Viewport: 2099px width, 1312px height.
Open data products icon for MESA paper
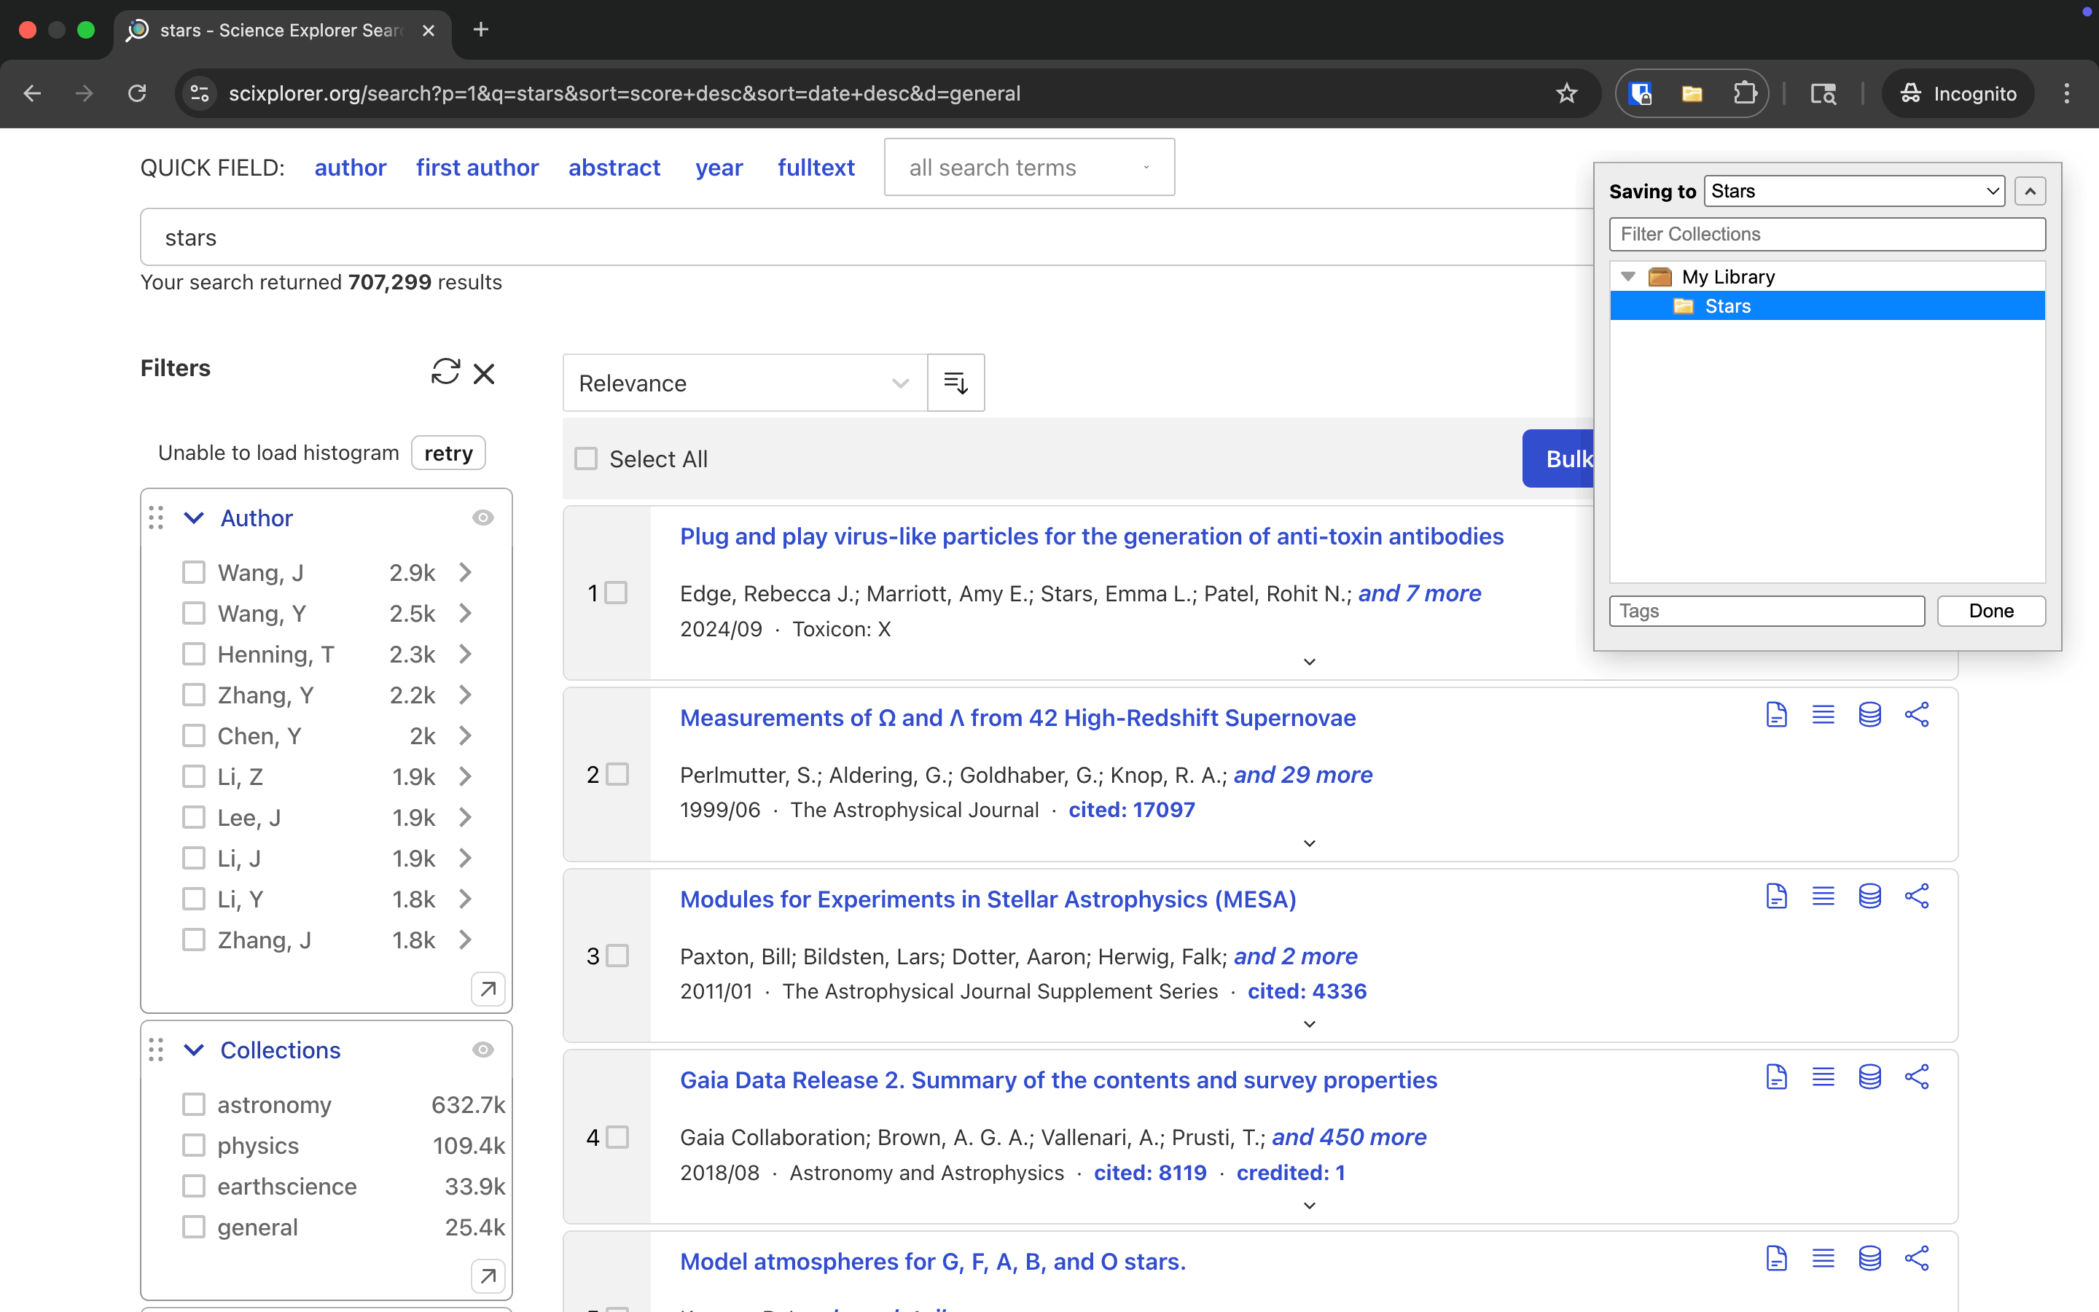(1870, 897)
